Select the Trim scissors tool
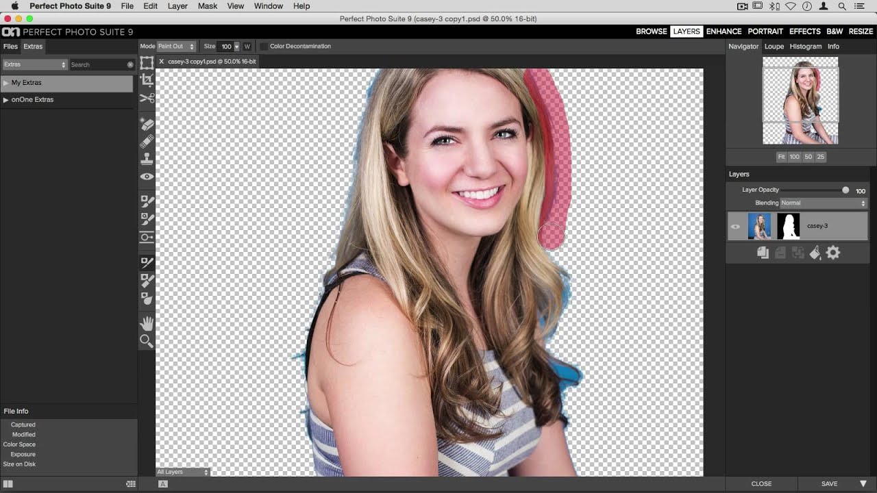This screenshot has height=493, width=877. [x=147, y=98]
